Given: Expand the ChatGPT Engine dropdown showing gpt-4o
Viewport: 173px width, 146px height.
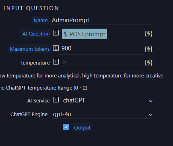Looking at the screenshot, I should 103,115.
